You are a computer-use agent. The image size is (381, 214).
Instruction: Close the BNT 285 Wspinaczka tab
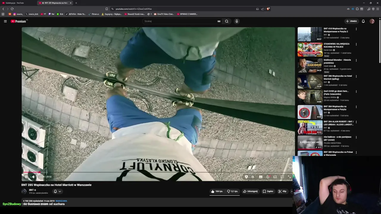71,3
